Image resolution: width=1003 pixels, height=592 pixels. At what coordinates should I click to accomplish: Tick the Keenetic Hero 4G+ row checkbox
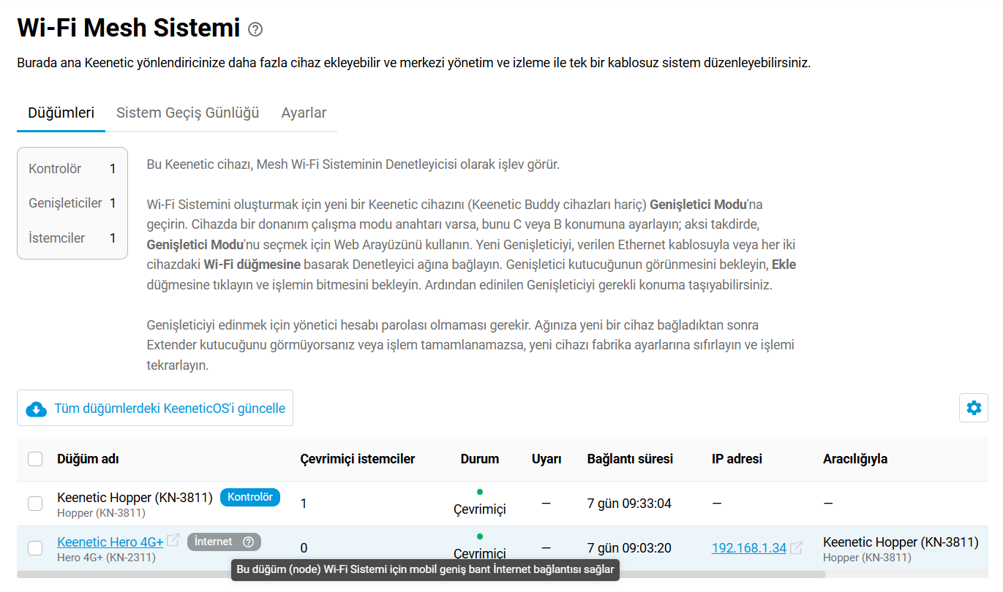(35, 548)
